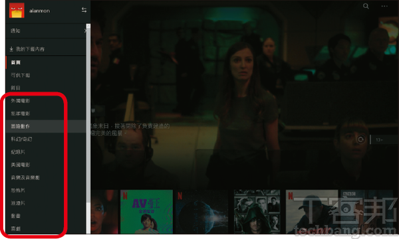
Task: Open the BBC-labeled show thumbnail
Action: click(x=366, y=212)
